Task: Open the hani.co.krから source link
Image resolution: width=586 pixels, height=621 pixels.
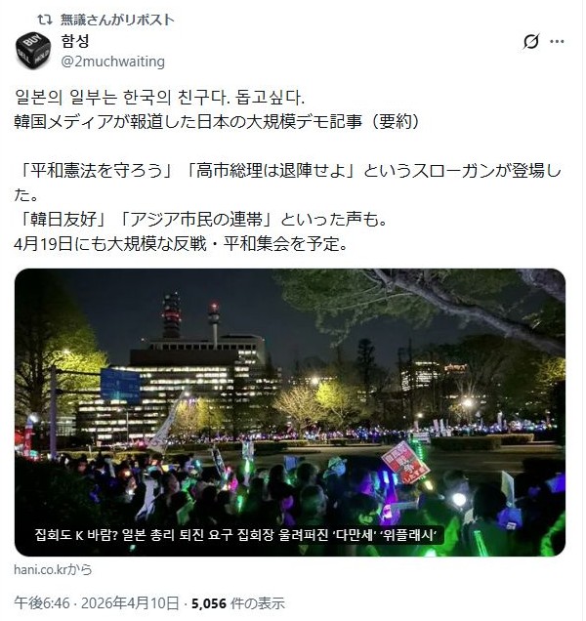Action: click(x=53, y=569)
